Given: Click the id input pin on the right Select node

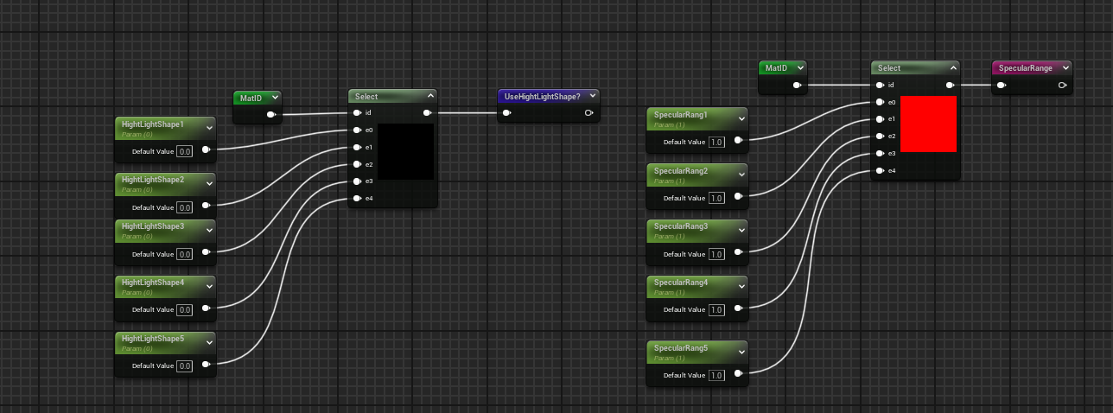Looking at the screenshot, I should pos(880,85).
